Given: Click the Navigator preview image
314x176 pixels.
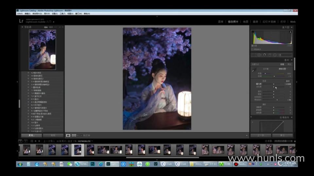Looking at the screenshot, I should point(43,50).
